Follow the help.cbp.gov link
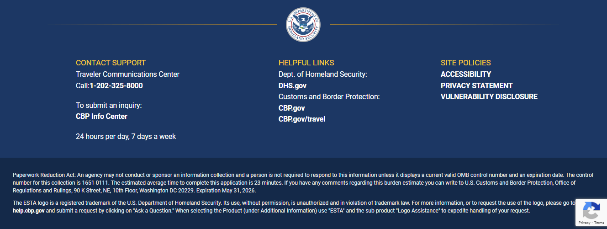 tap(29, 211)
